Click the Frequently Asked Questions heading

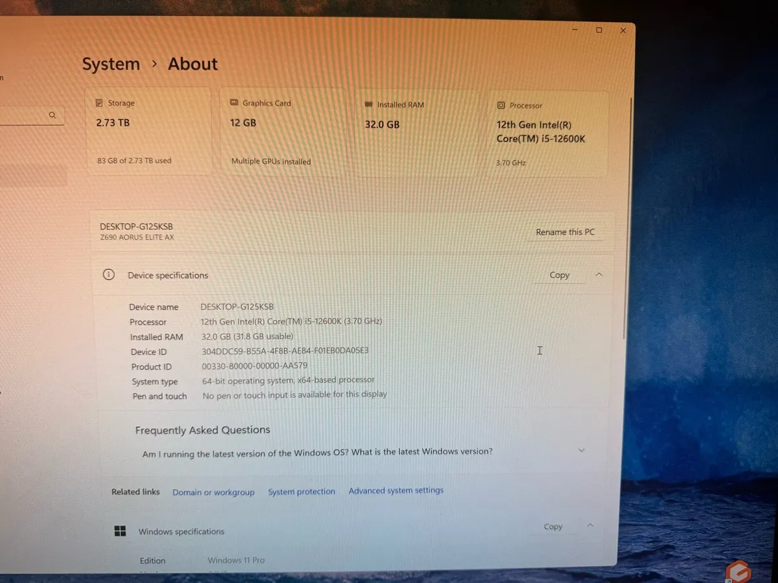pyautogui.click(x=203, y=430)
